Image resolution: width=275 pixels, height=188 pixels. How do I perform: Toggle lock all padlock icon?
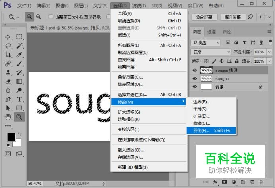pos(237,61)
